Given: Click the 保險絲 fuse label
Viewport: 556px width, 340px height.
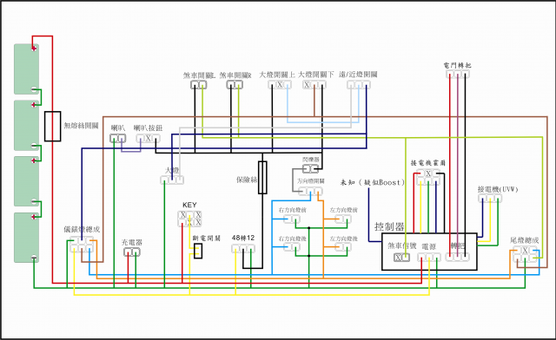Looking at the screenshot, I should coord(247,180).
